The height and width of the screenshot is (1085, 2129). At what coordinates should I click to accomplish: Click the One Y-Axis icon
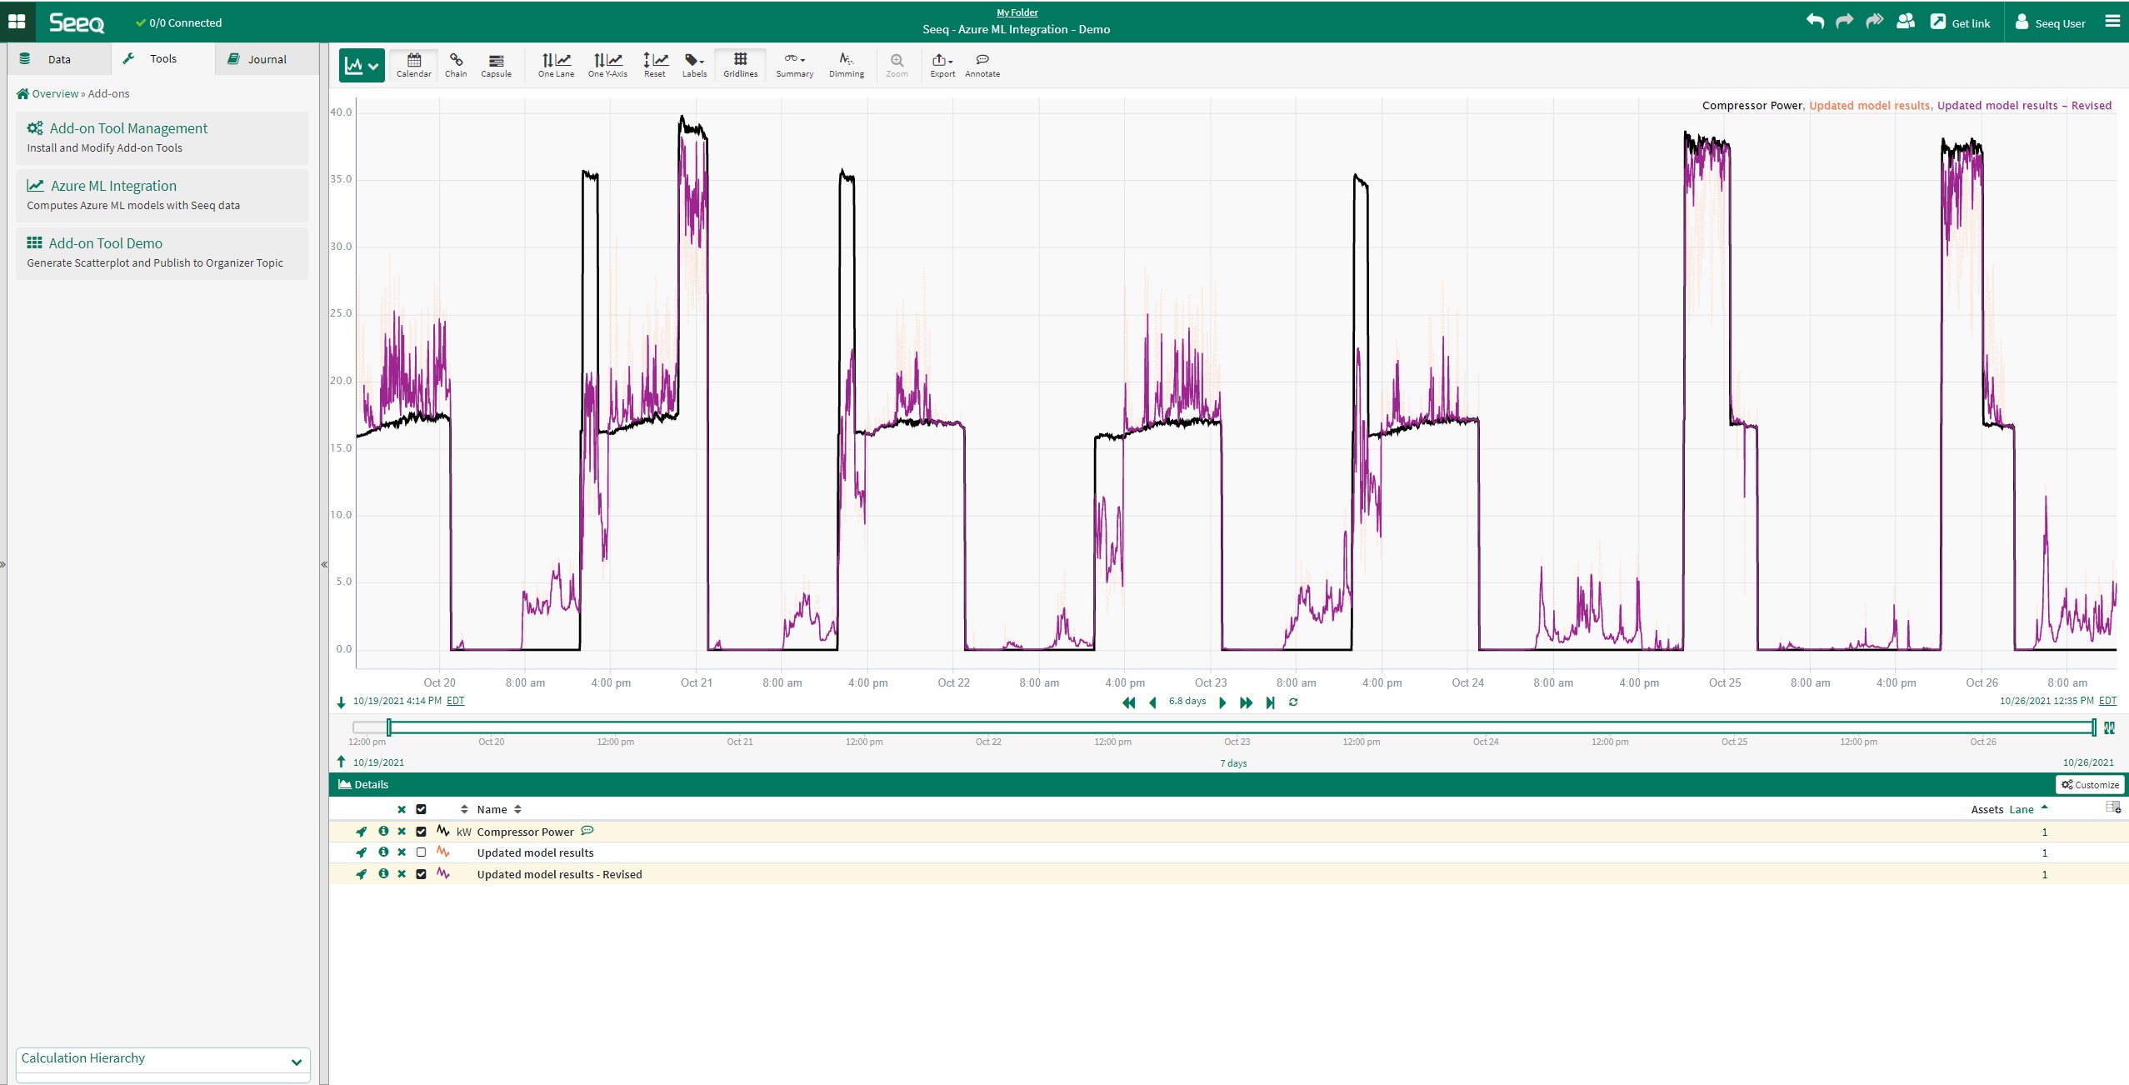point(607,64)
